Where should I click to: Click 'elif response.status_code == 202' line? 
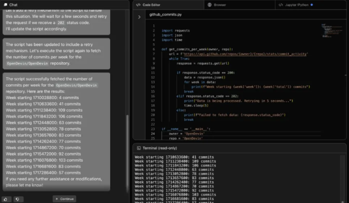pos(207,96)
